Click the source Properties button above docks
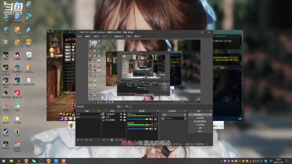 tap(120, 106)
